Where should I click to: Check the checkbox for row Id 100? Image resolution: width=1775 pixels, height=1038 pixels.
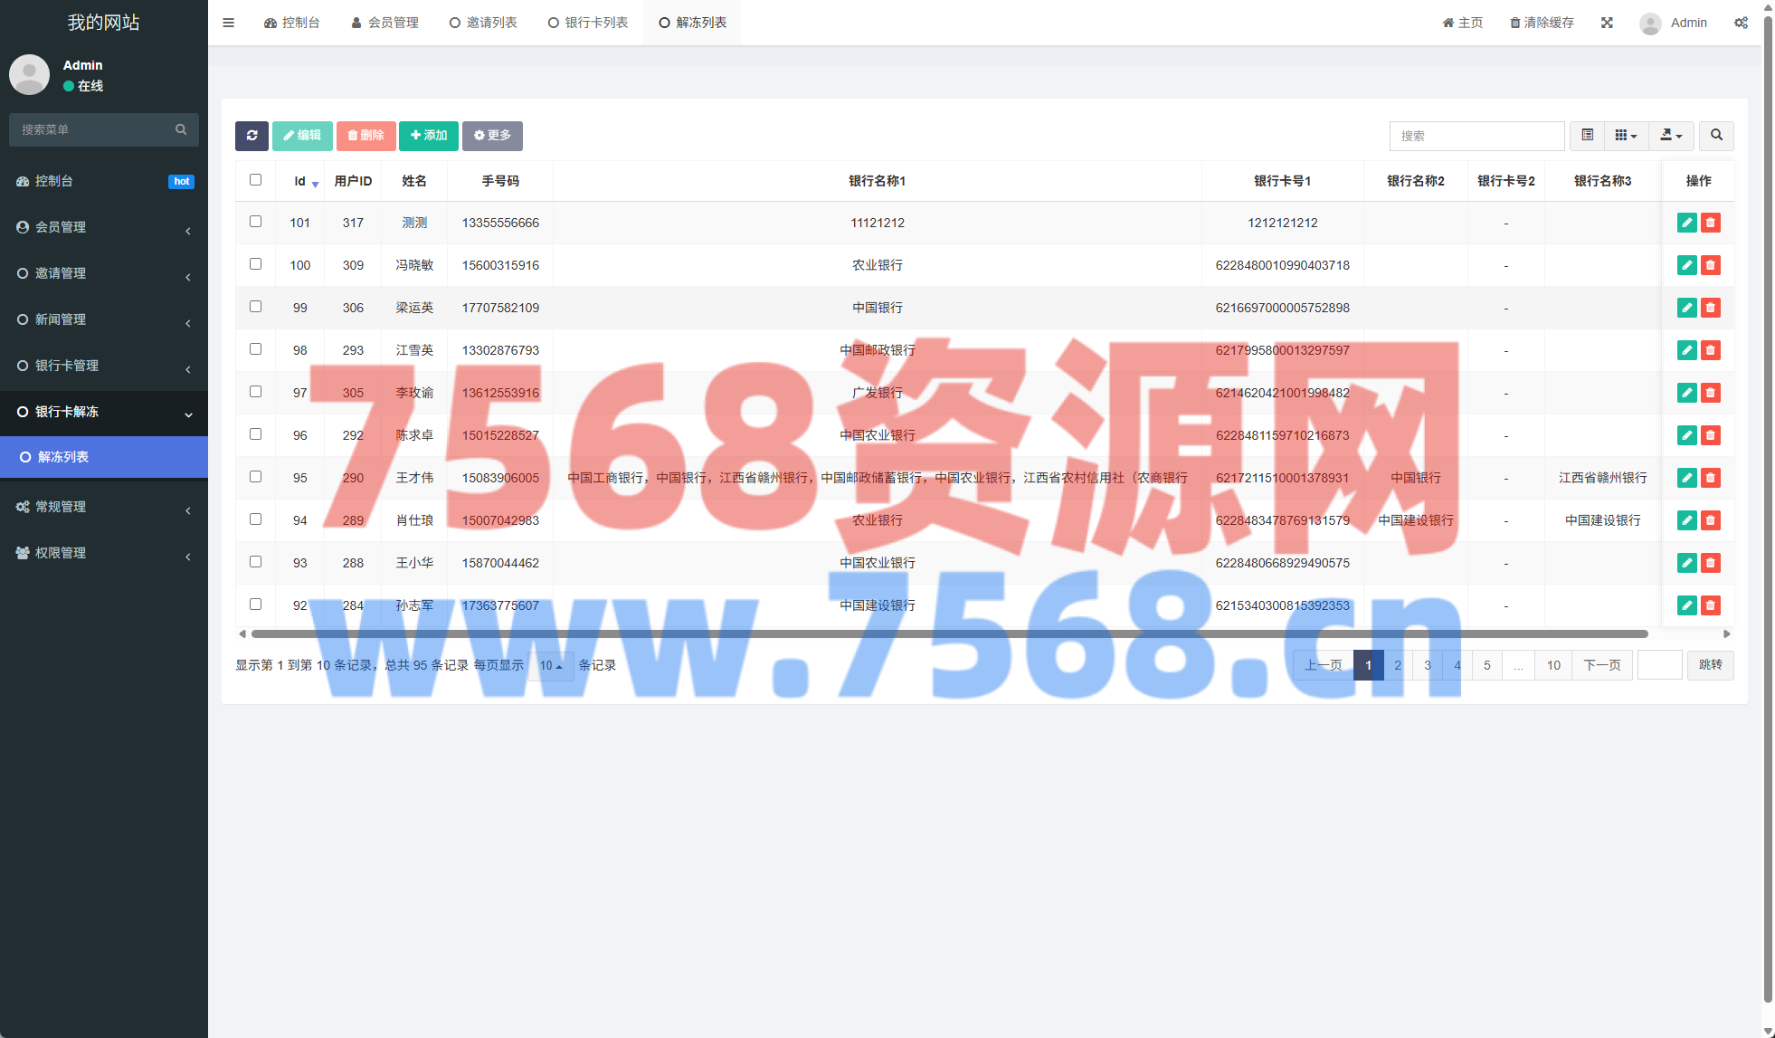click(255, 264)
